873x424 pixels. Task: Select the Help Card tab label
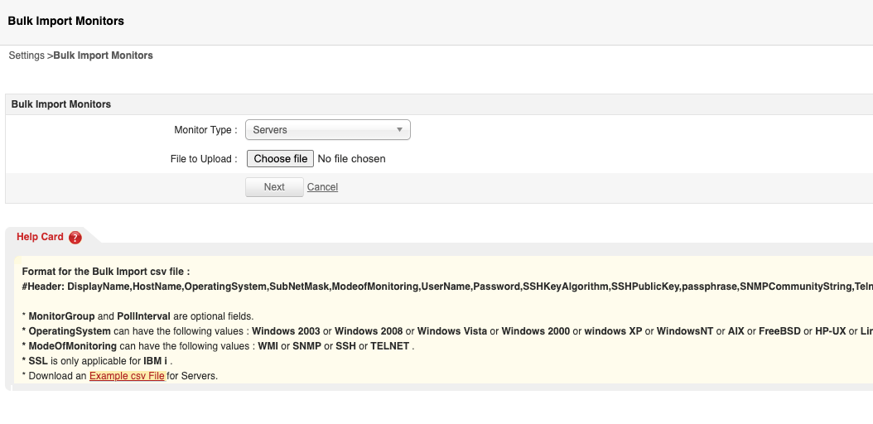(x=40, y=237)
